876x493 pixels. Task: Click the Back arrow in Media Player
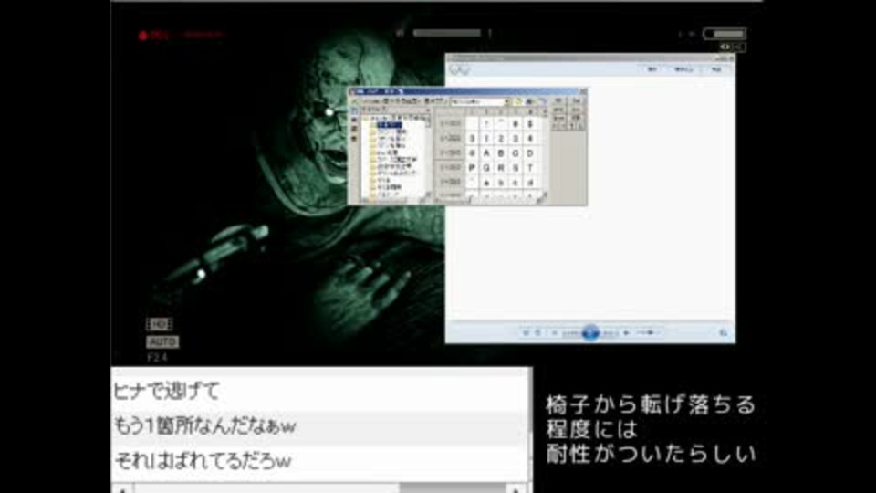(454, 70)
